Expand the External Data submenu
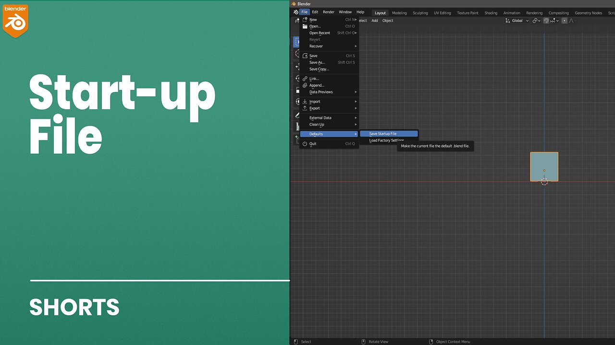Viewport: 615px width, 345px height. click(x=329, y=118)
